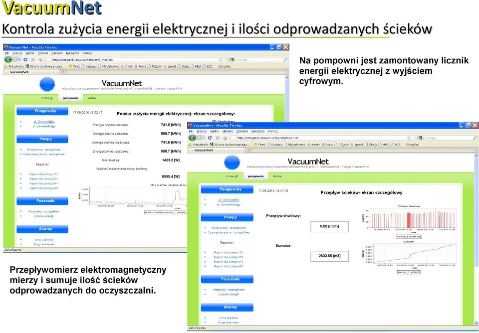This screenshot has width=479, height=333.
Task: Switch to alarmy page tab in the energy window
Action: (x=92, y=98)
